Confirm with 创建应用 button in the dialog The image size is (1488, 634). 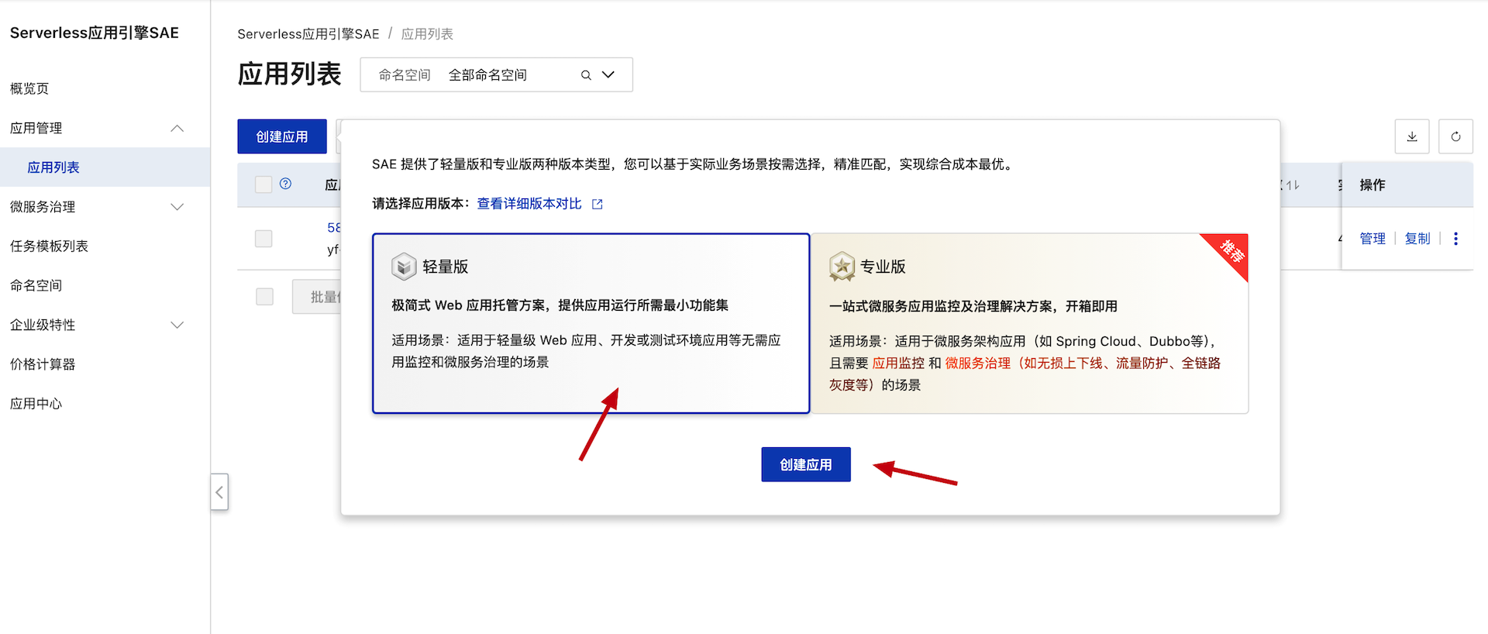(806, 464)
